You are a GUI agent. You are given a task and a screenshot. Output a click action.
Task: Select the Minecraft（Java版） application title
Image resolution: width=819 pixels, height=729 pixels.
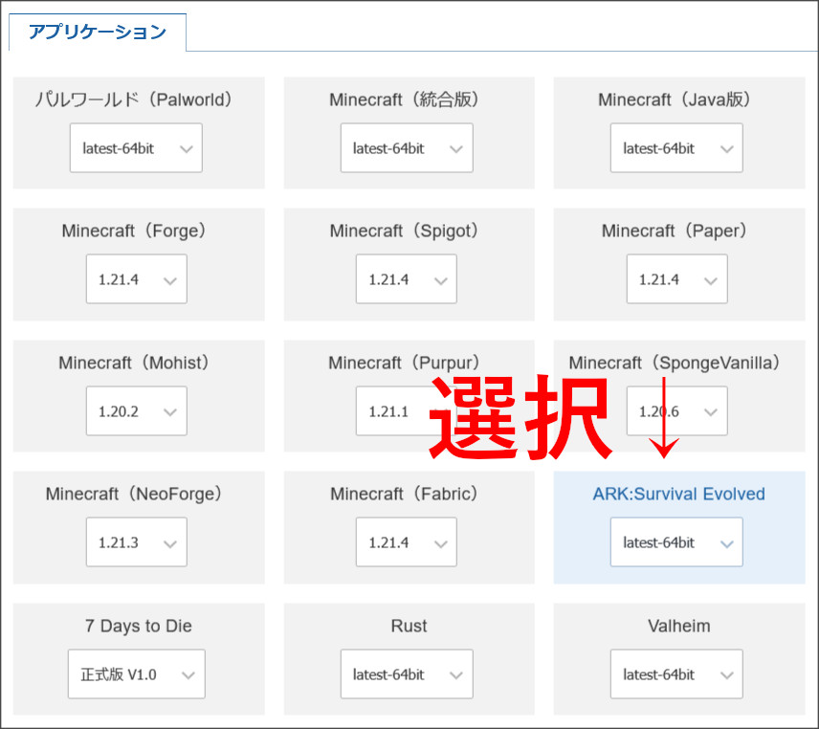click(x=675, y=99)
